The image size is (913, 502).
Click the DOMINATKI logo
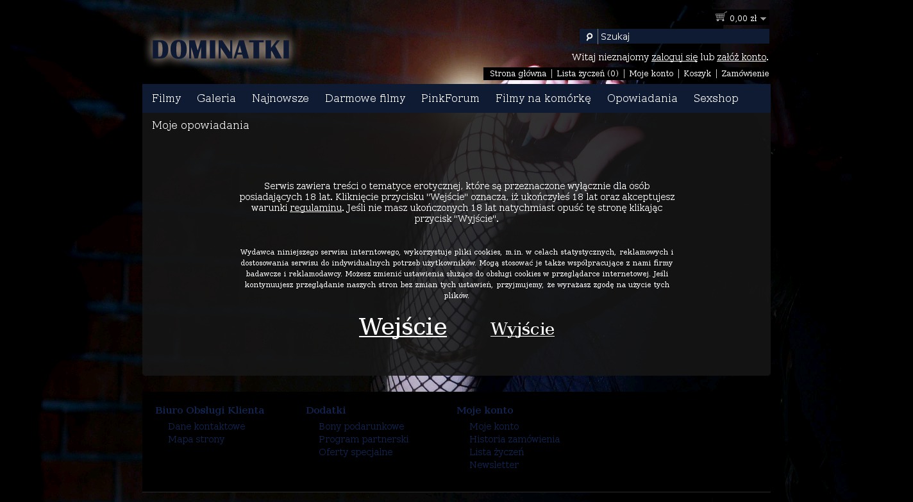[x=221, y=50]
